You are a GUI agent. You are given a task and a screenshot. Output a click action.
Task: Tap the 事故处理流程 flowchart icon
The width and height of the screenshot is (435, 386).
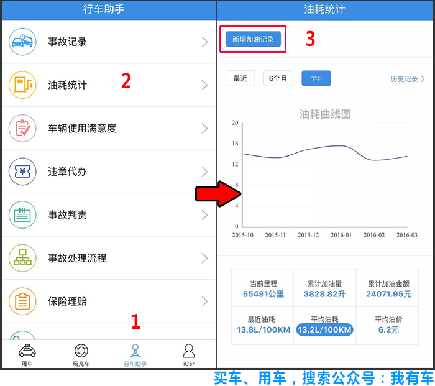point(22,258)
